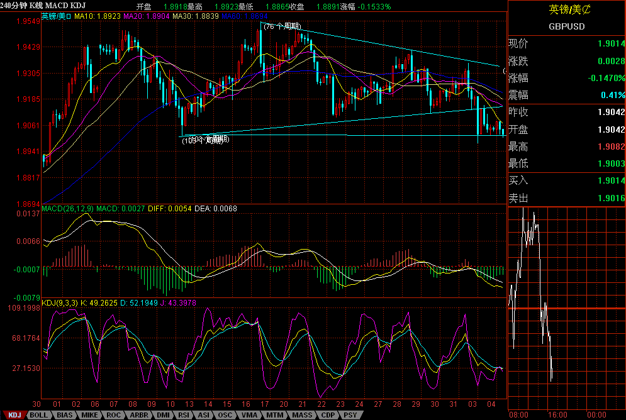Switch to the BOLL indicator tab
This screenshot has width=626, height=420.
(39, 415)
